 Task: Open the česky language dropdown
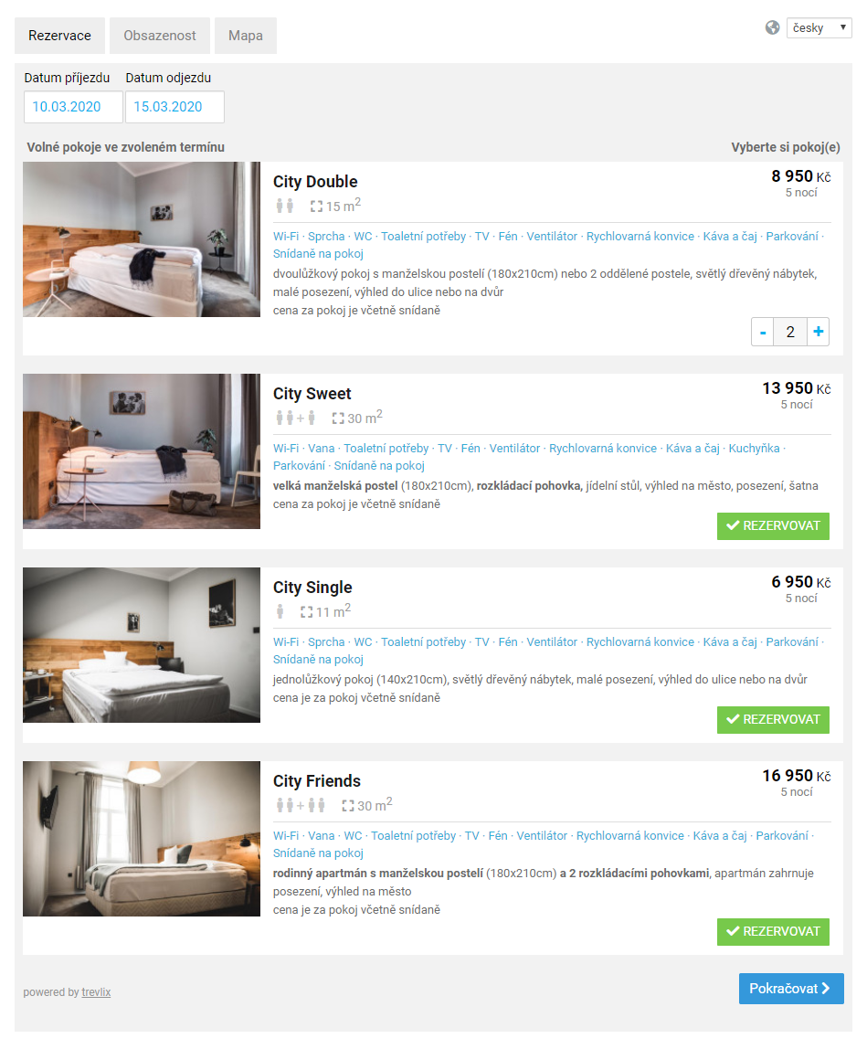(x=819, y=27)
